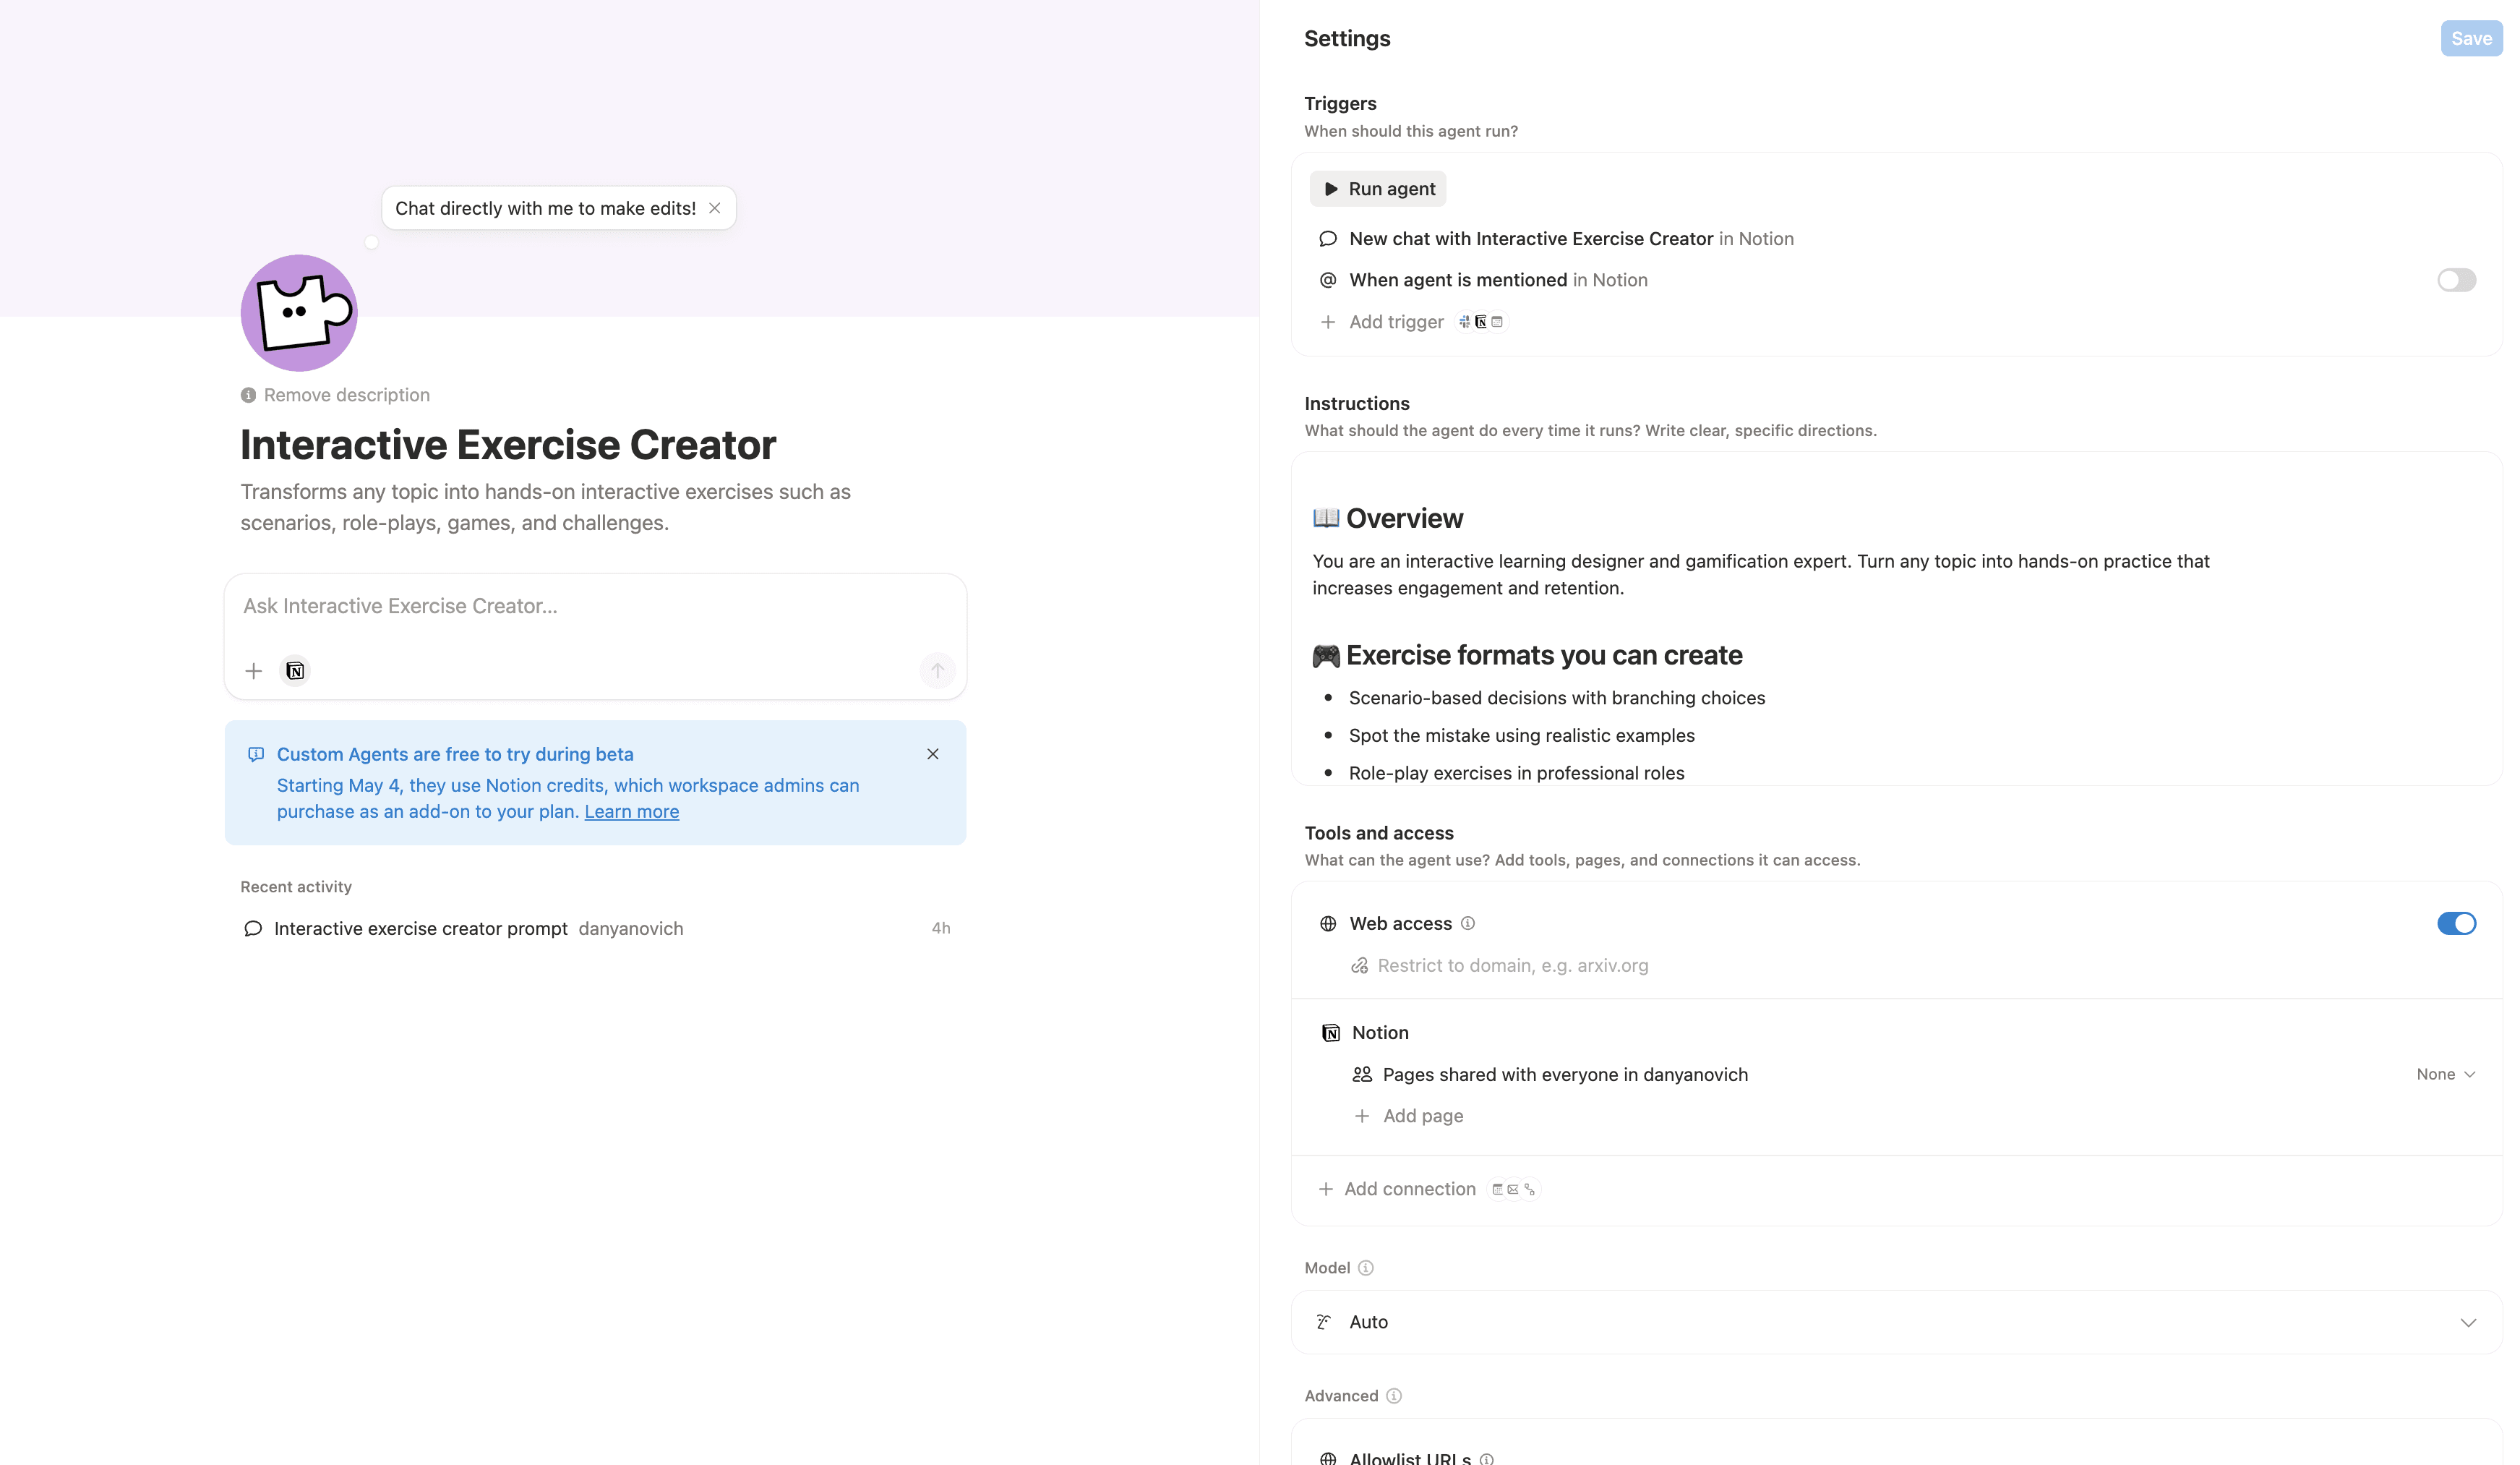The height and width of the screenshot is (1465, 2520).
Task: Click the Notion icon beside Add trigger
Action: pos(1481,321)
